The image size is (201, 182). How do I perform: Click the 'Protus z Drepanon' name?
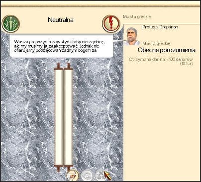pyautogui.click(x=160, y=27)
